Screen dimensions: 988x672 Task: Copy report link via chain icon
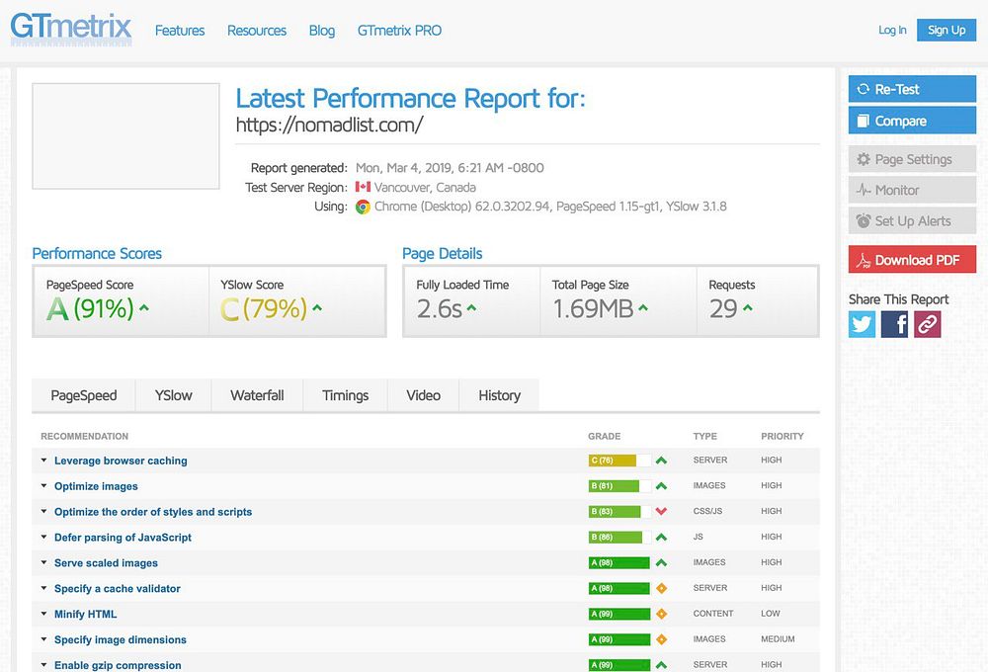coord(927,324)
